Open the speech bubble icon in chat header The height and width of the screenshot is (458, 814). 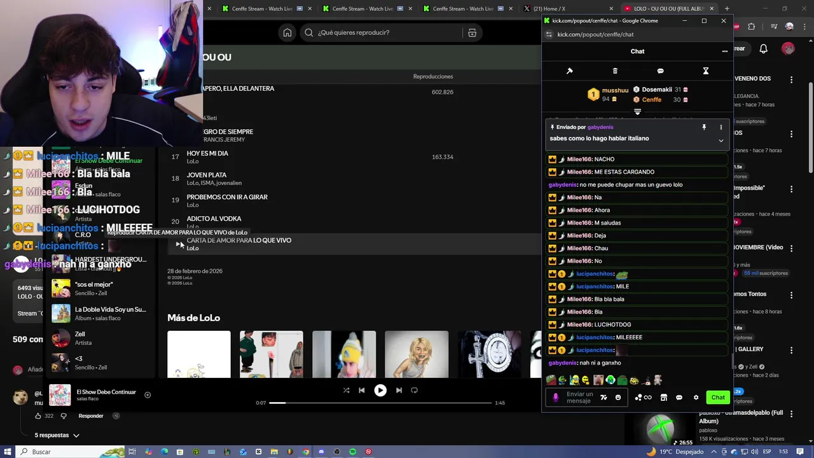coord(660,71)
